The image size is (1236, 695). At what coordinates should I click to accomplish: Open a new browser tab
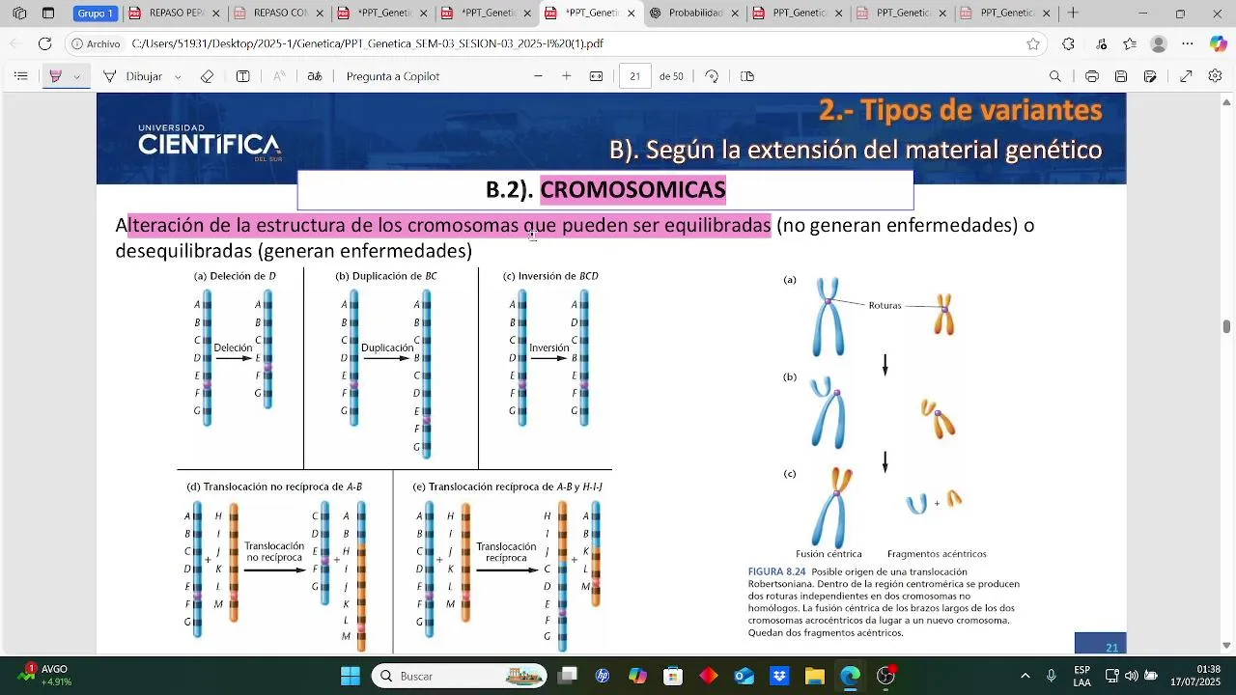click(1073, 14)
